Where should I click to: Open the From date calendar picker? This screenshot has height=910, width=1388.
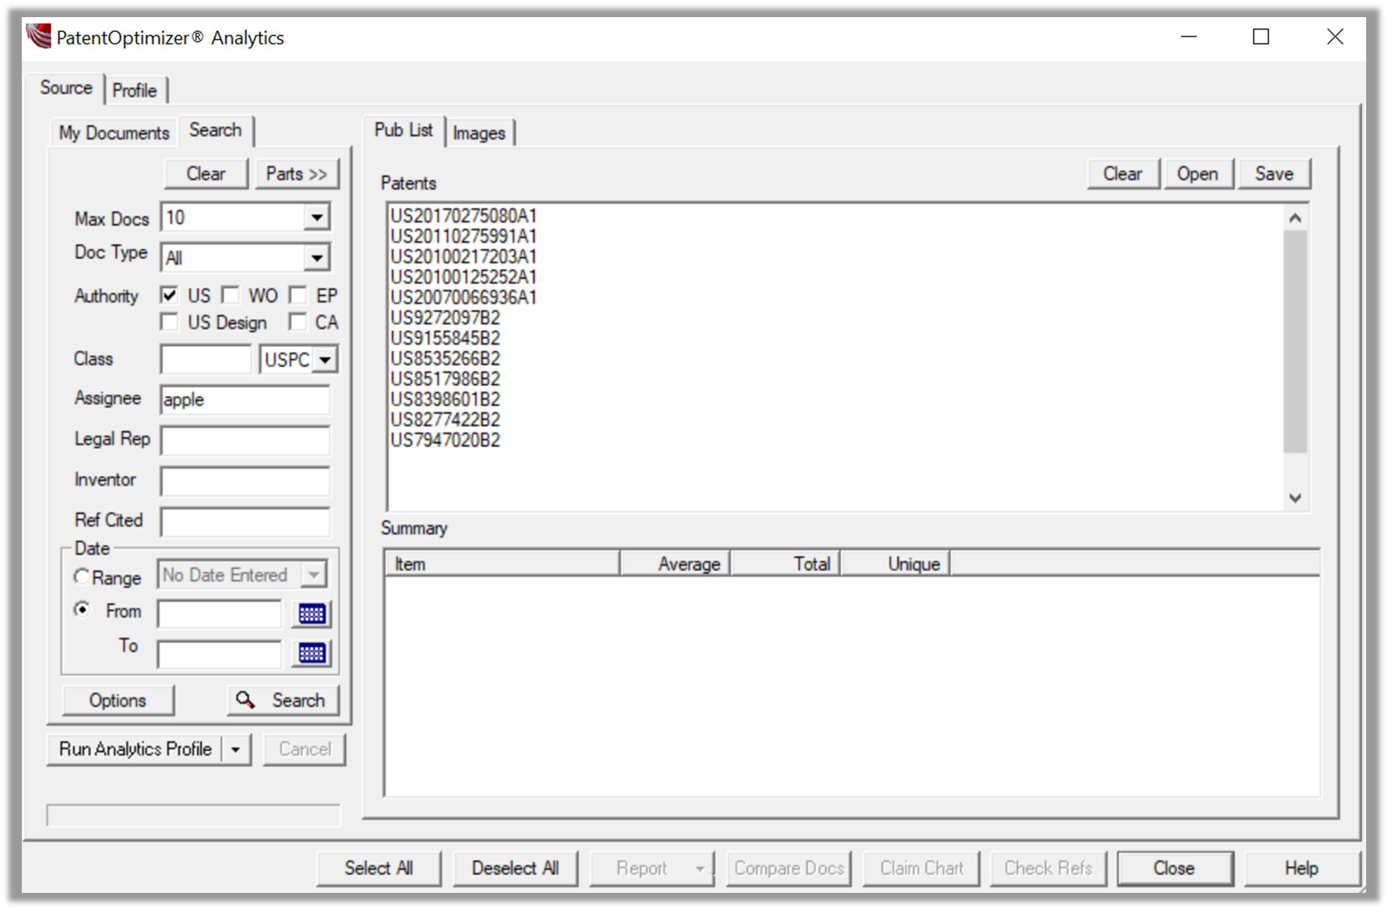(x=312, y=614)
